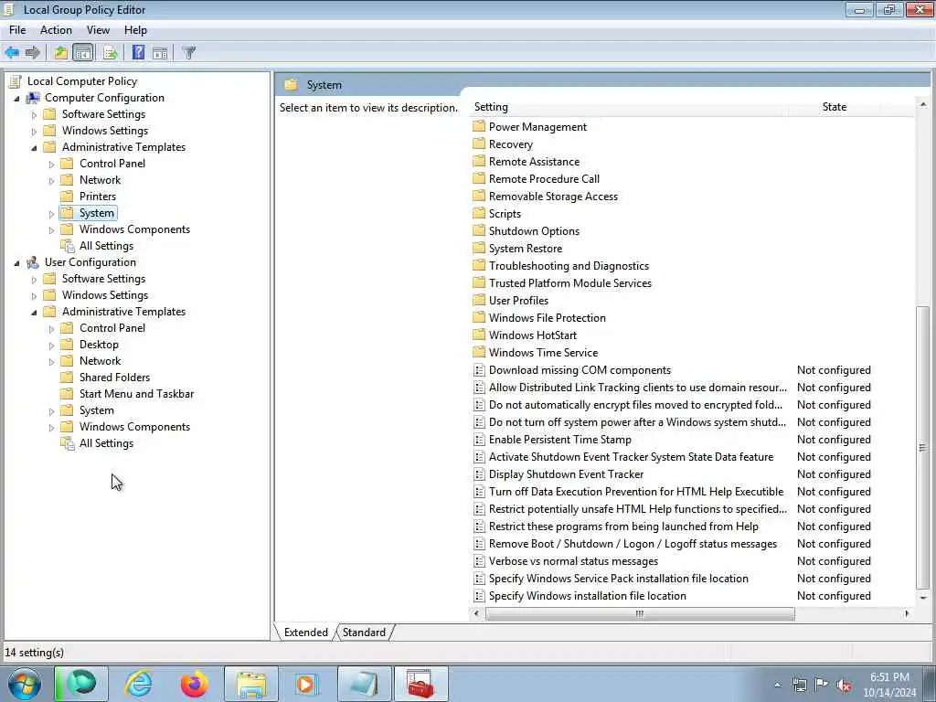Click the Filter funnel icon in the toolbar
This screenshot has height=702, width=936.
pyautogui.click(x=188, y=52)
